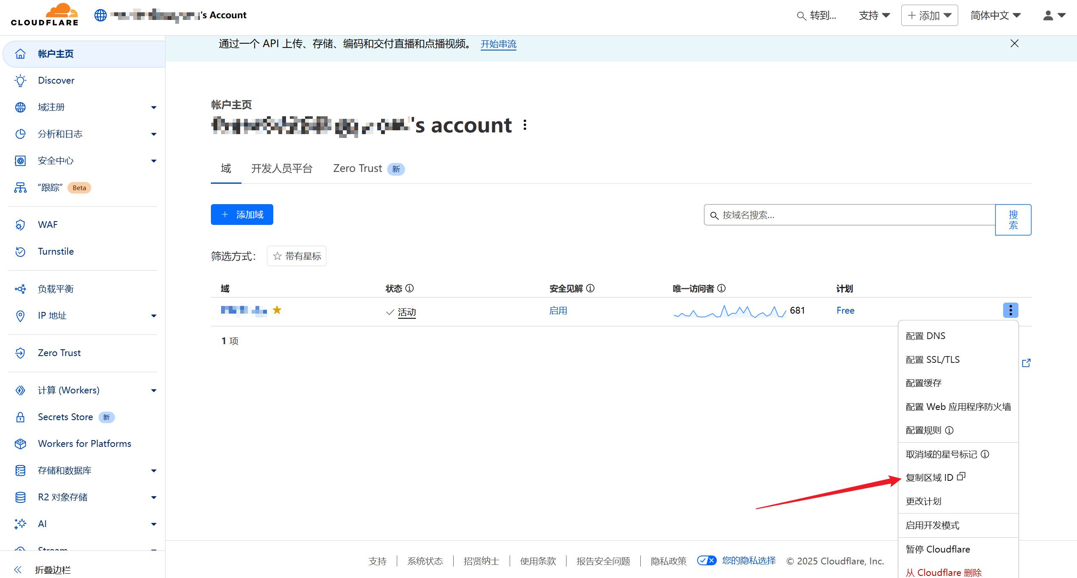Click the 启用 security insights link

(558, 311)
